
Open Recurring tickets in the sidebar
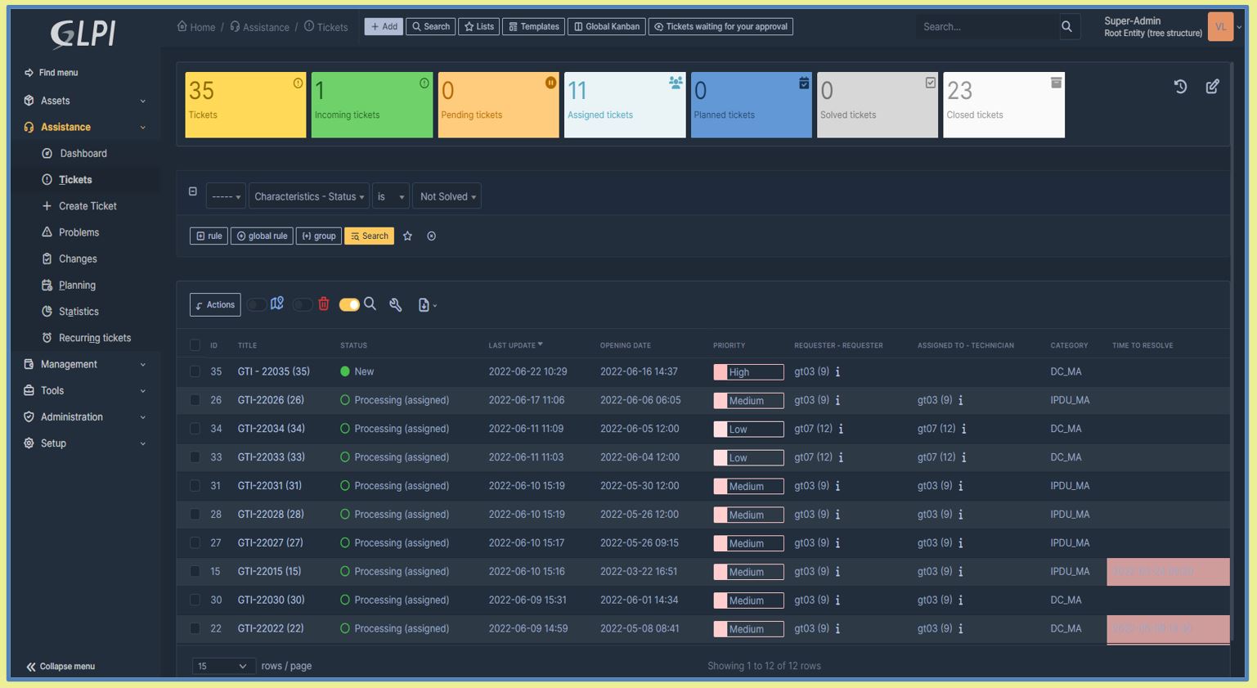[x=94, y=338]
